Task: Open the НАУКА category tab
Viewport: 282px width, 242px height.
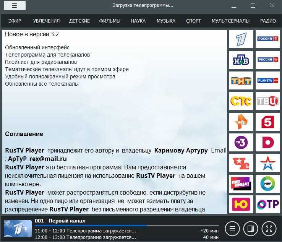Action: pos(138,21)
